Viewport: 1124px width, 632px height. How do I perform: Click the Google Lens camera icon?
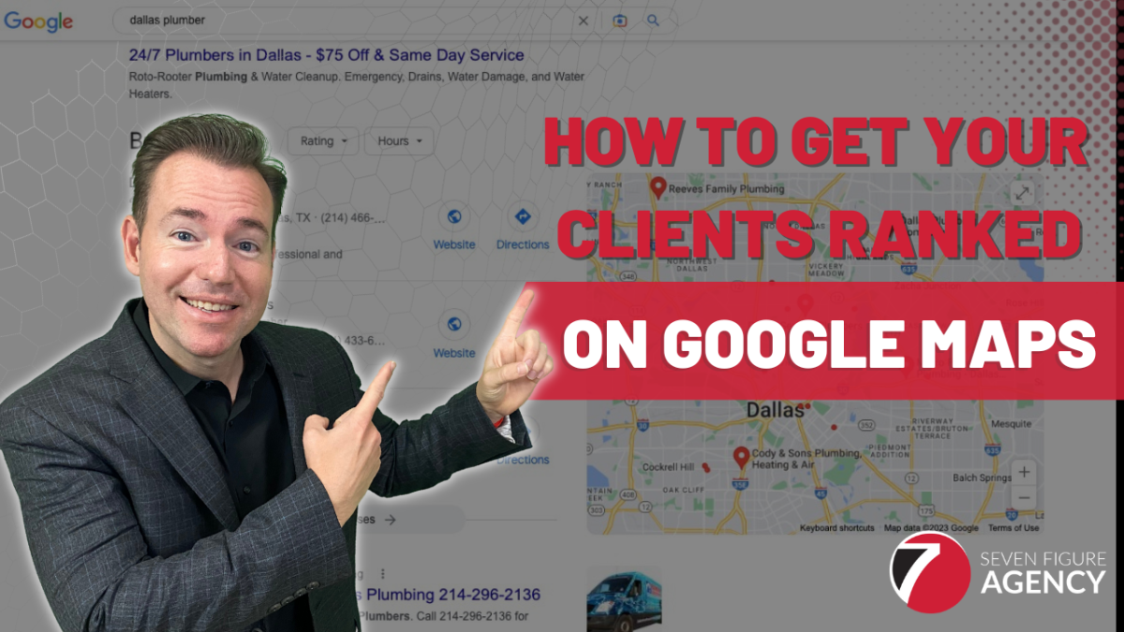[618, 20]
